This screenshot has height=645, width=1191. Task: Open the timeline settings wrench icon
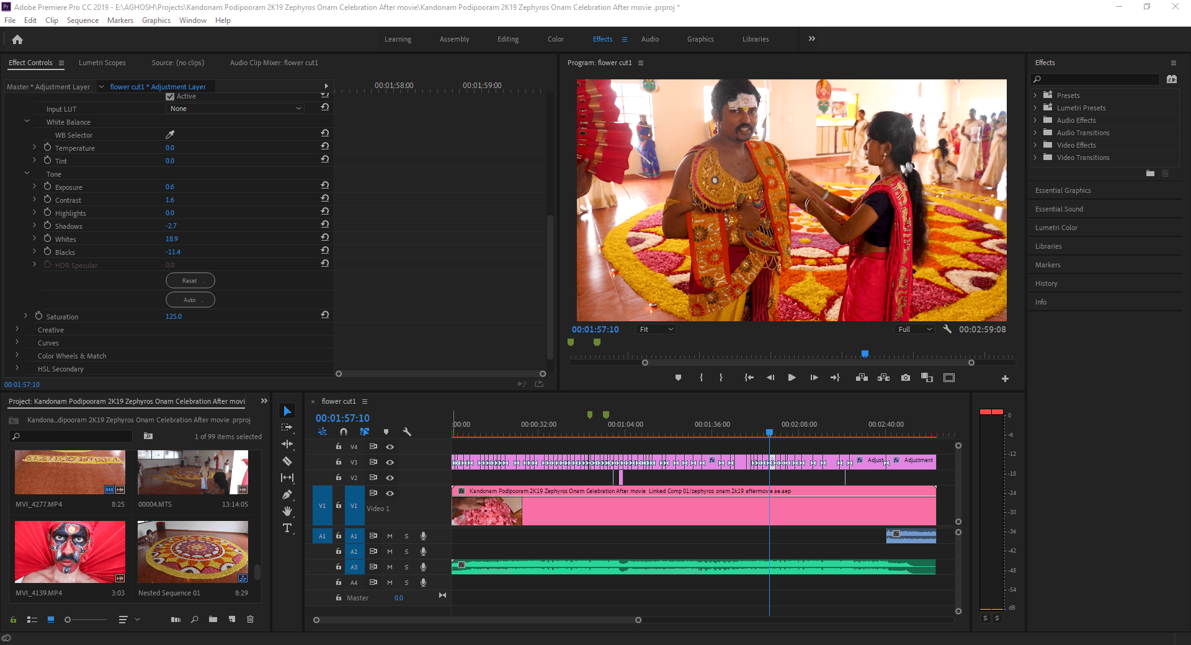(407, 432)
